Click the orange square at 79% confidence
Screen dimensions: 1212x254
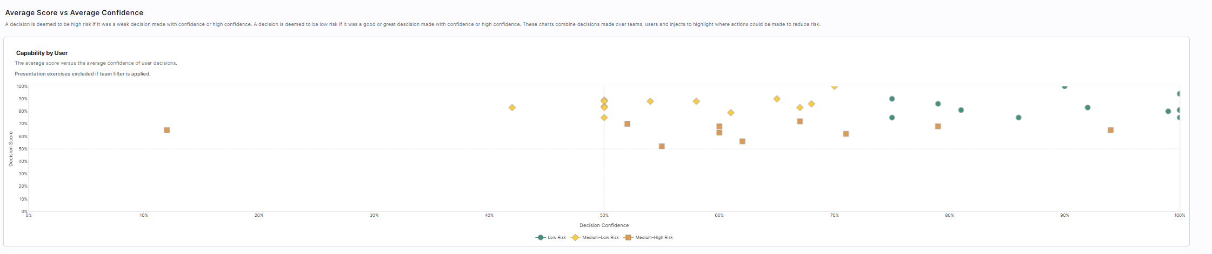[x=938, y=126]
